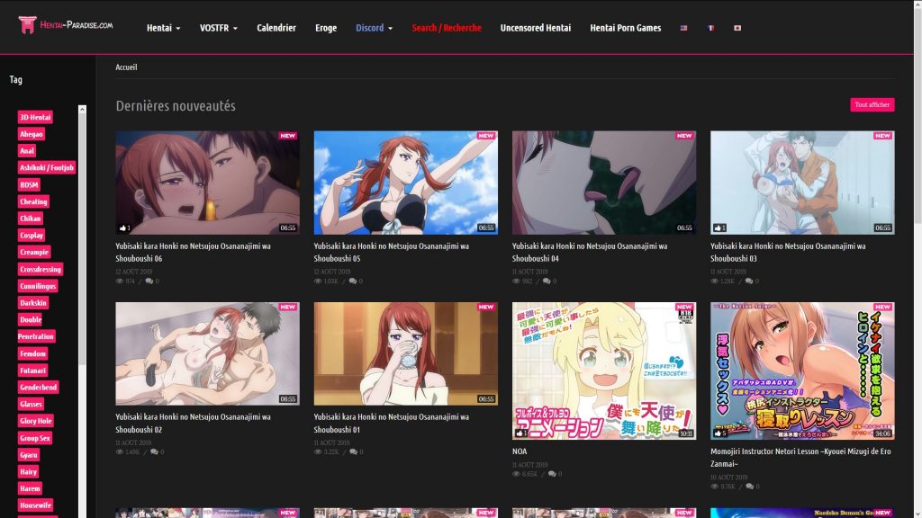The image size is (922, 518).
Task: Select the Cheating tag
Action: tap(33, 201)
